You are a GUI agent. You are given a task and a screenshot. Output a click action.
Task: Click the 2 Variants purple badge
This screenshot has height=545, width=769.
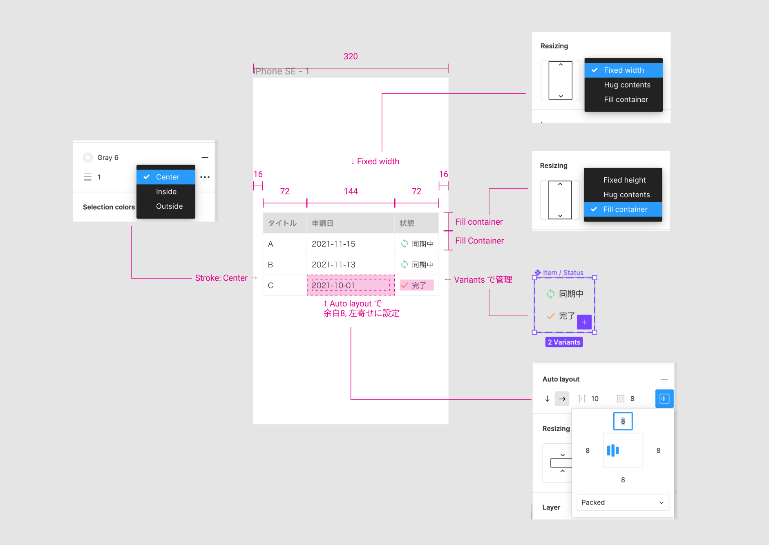[x=564, y=342]
